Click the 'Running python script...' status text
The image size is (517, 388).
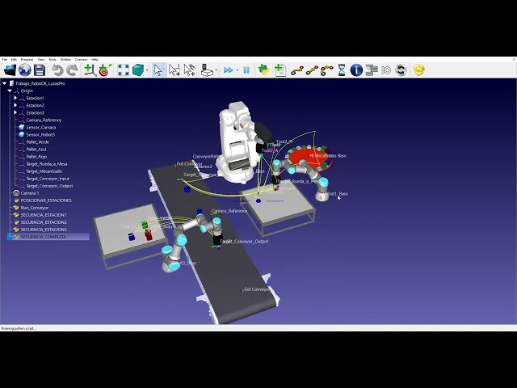click(x=19, y=328)
